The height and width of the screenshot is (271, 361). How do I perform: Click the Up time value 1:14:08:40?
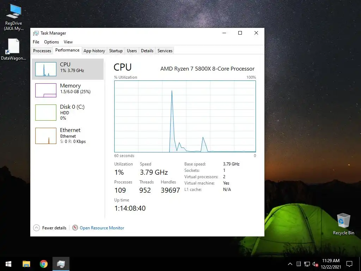pos(130,208)
